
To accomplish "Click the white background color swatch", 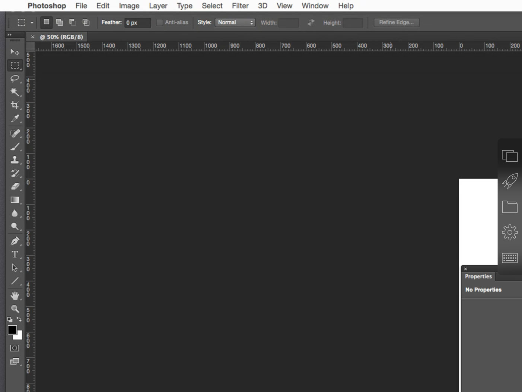I will pos(19,336).
